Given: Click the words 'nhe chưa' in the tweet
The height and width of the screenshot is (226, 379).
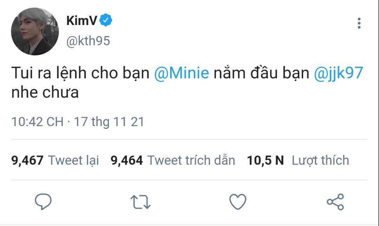Looking at the screenshot, I should click(45, 93).
